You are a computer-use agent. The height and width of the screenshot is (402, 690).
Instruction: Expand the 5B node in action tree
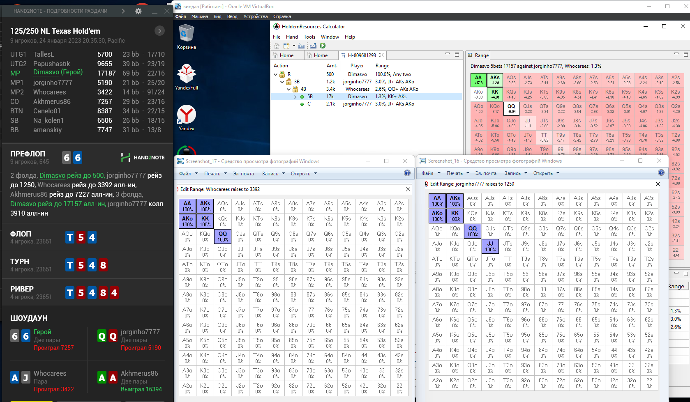(295, 97)
